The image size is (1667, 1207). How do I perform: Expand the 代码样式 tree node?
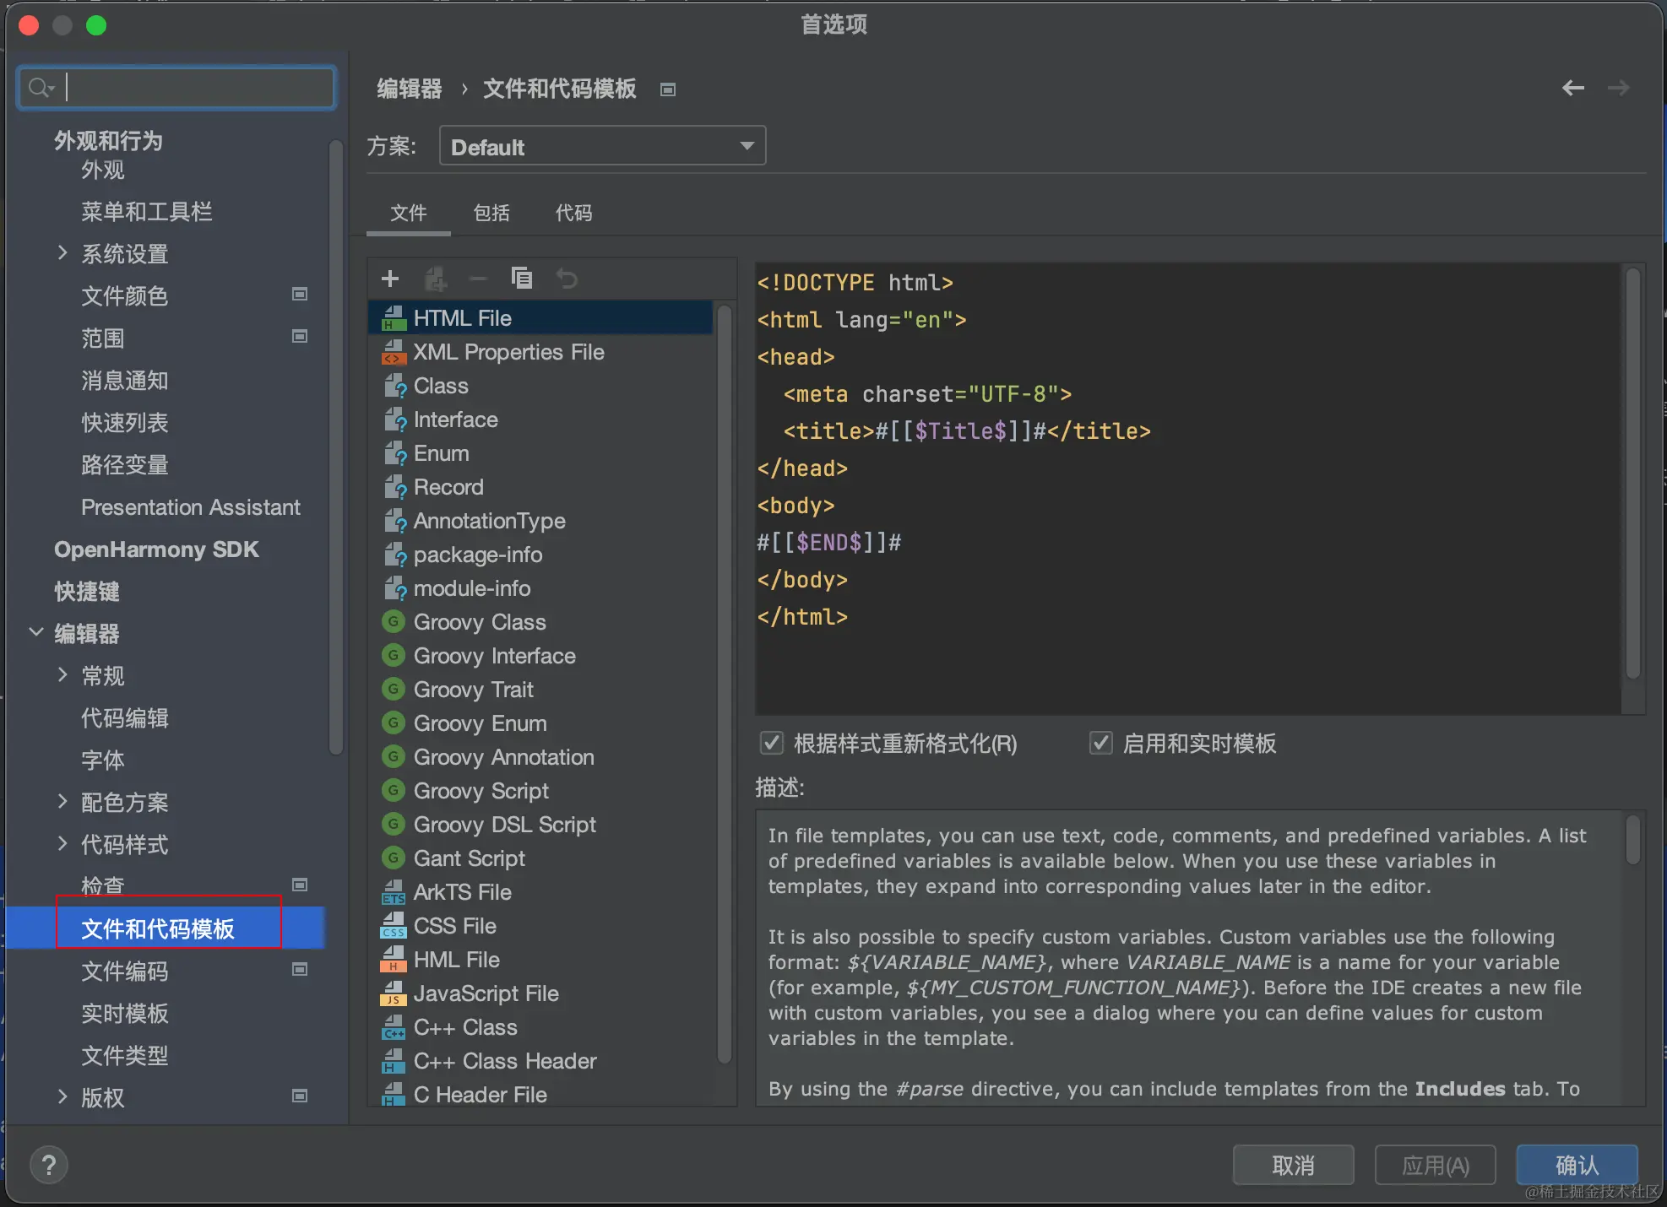62,843
